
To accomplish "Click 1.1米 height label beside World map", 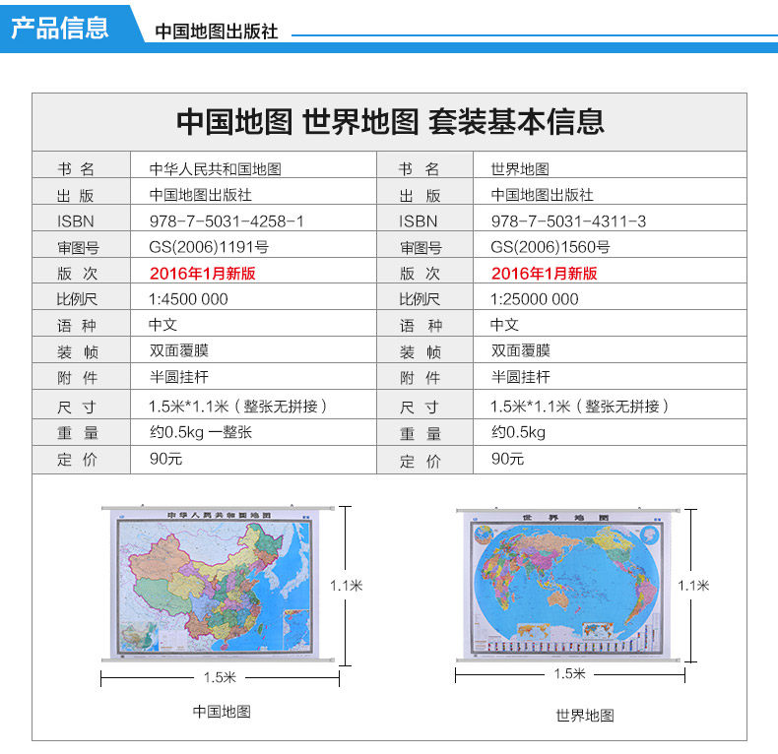I will pos(693,586).
